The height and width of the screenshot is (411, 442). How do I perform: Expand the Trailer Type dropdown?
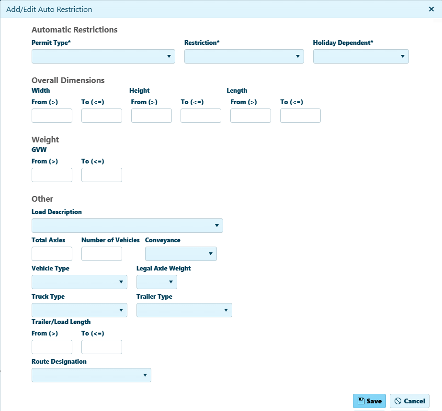click(184, 310)
